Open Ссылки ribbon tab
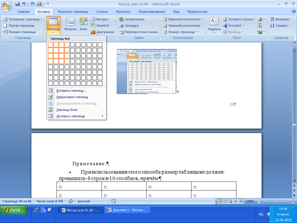 click(x=102, y=12)
